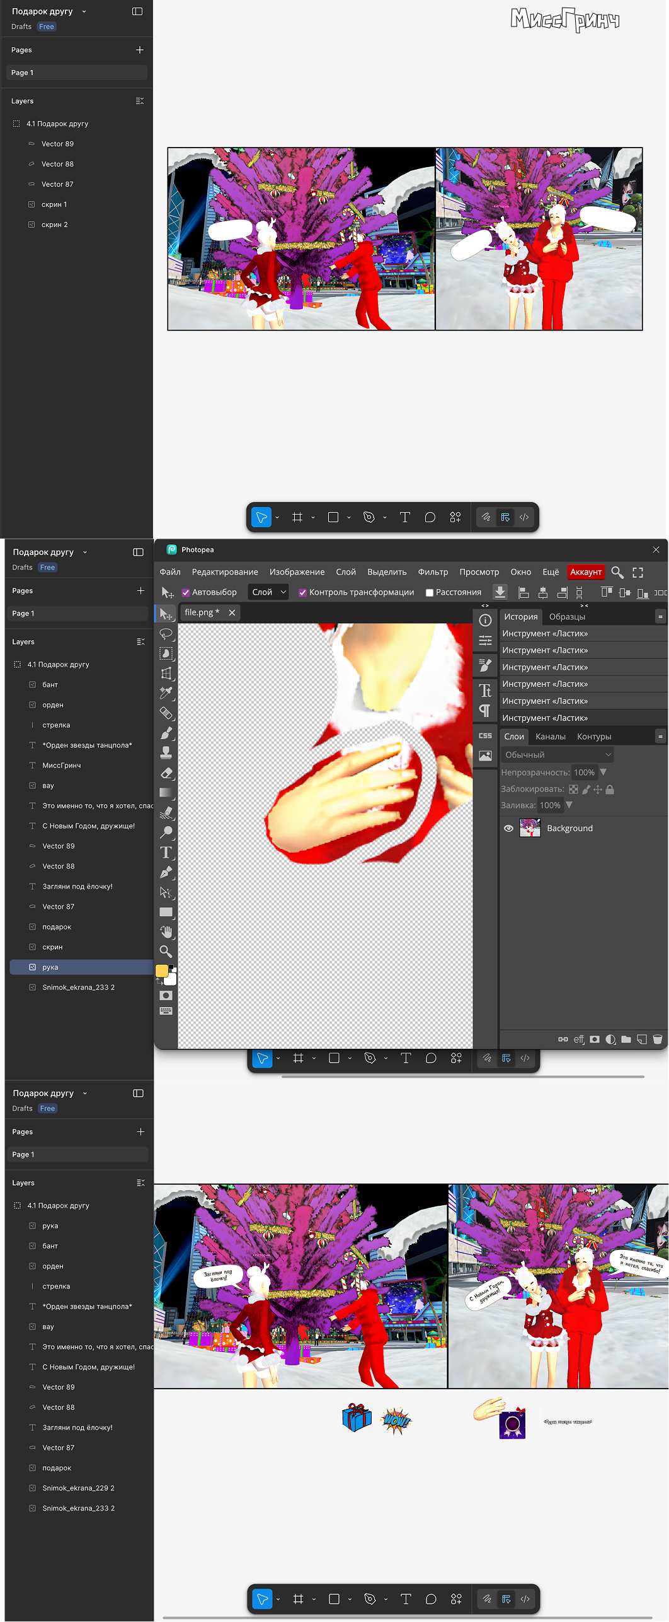This screenshot has height=1622, width=669.
Task: Expand the Непрозрачность opacity arrow
Action: 603,773
